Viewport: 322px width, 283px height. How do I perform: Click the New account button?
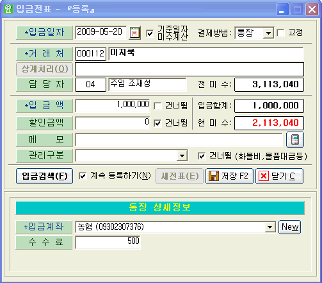point(289,227)
